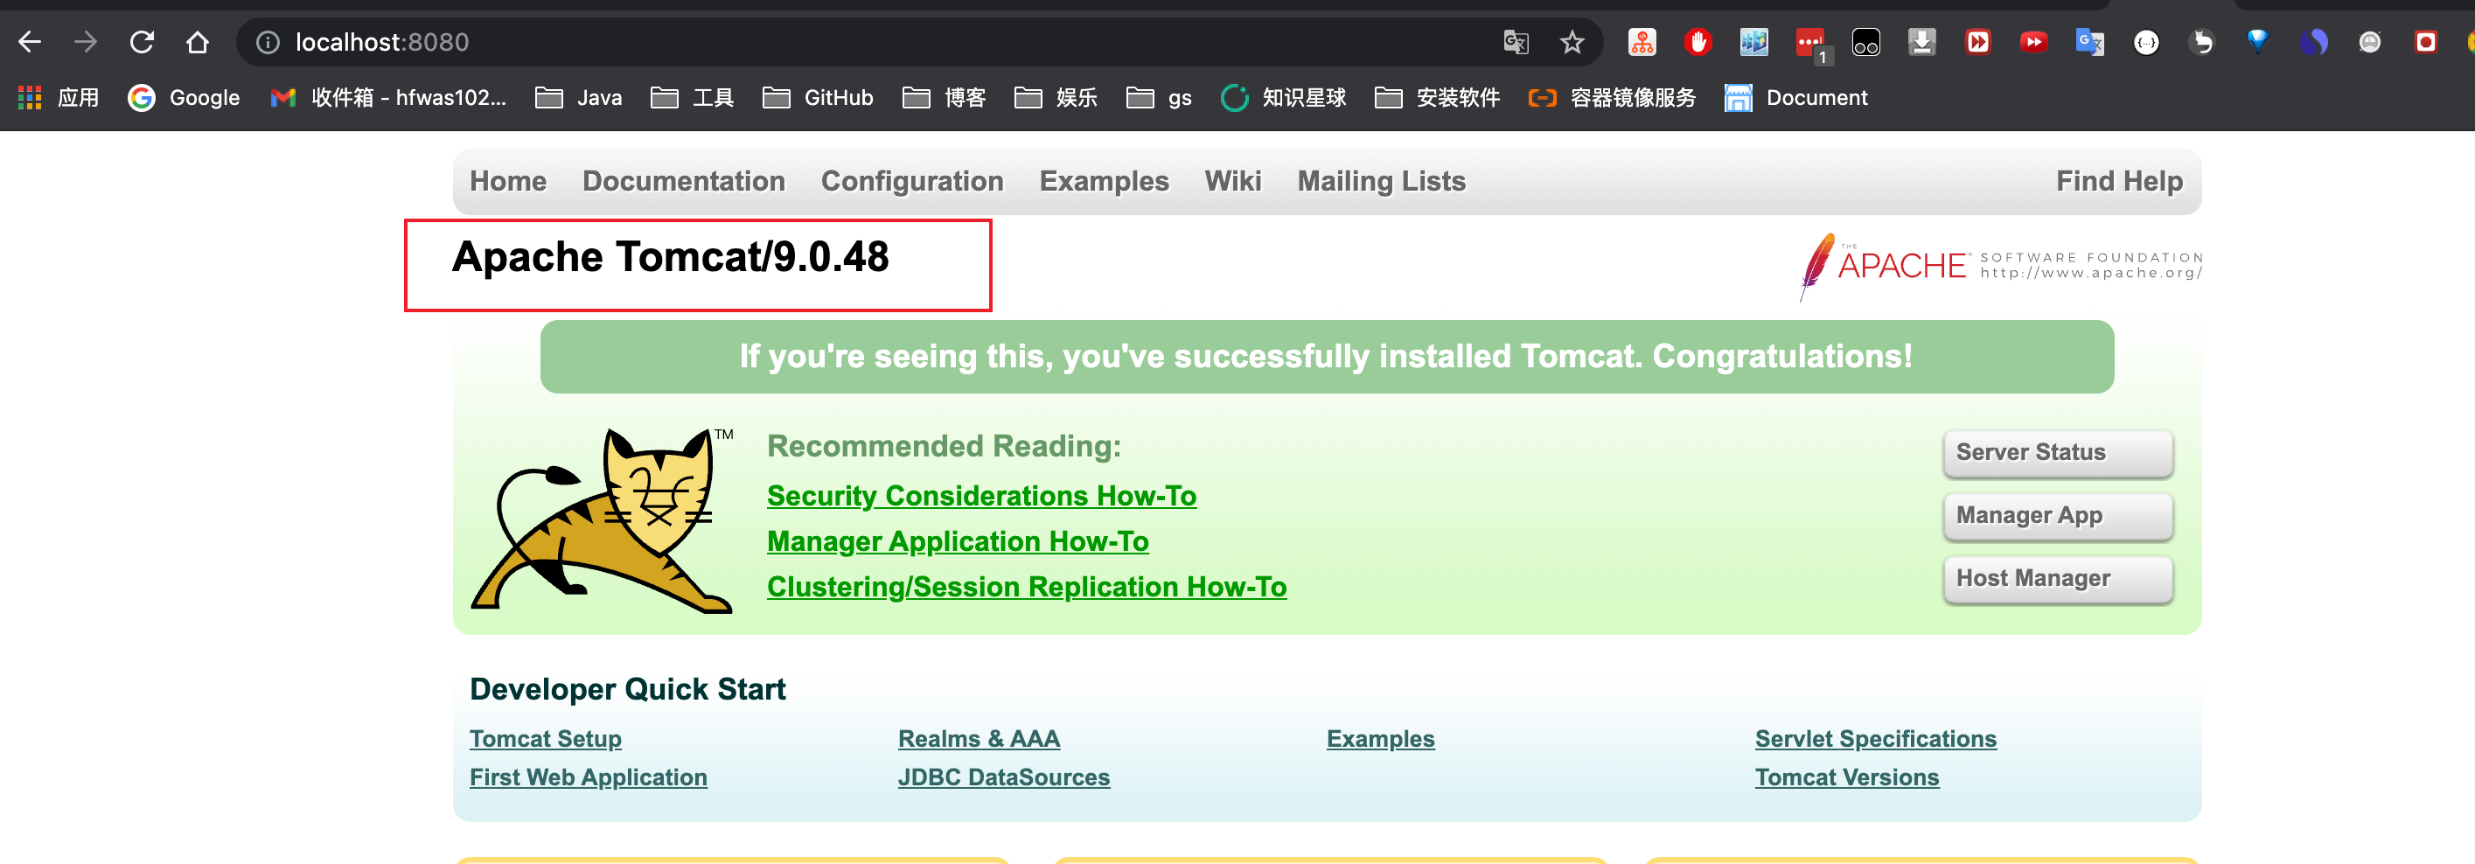This screenshot has width=2475, height=864.
Task: Open the Tomcat Versions link
Action: pos(1847,777)
